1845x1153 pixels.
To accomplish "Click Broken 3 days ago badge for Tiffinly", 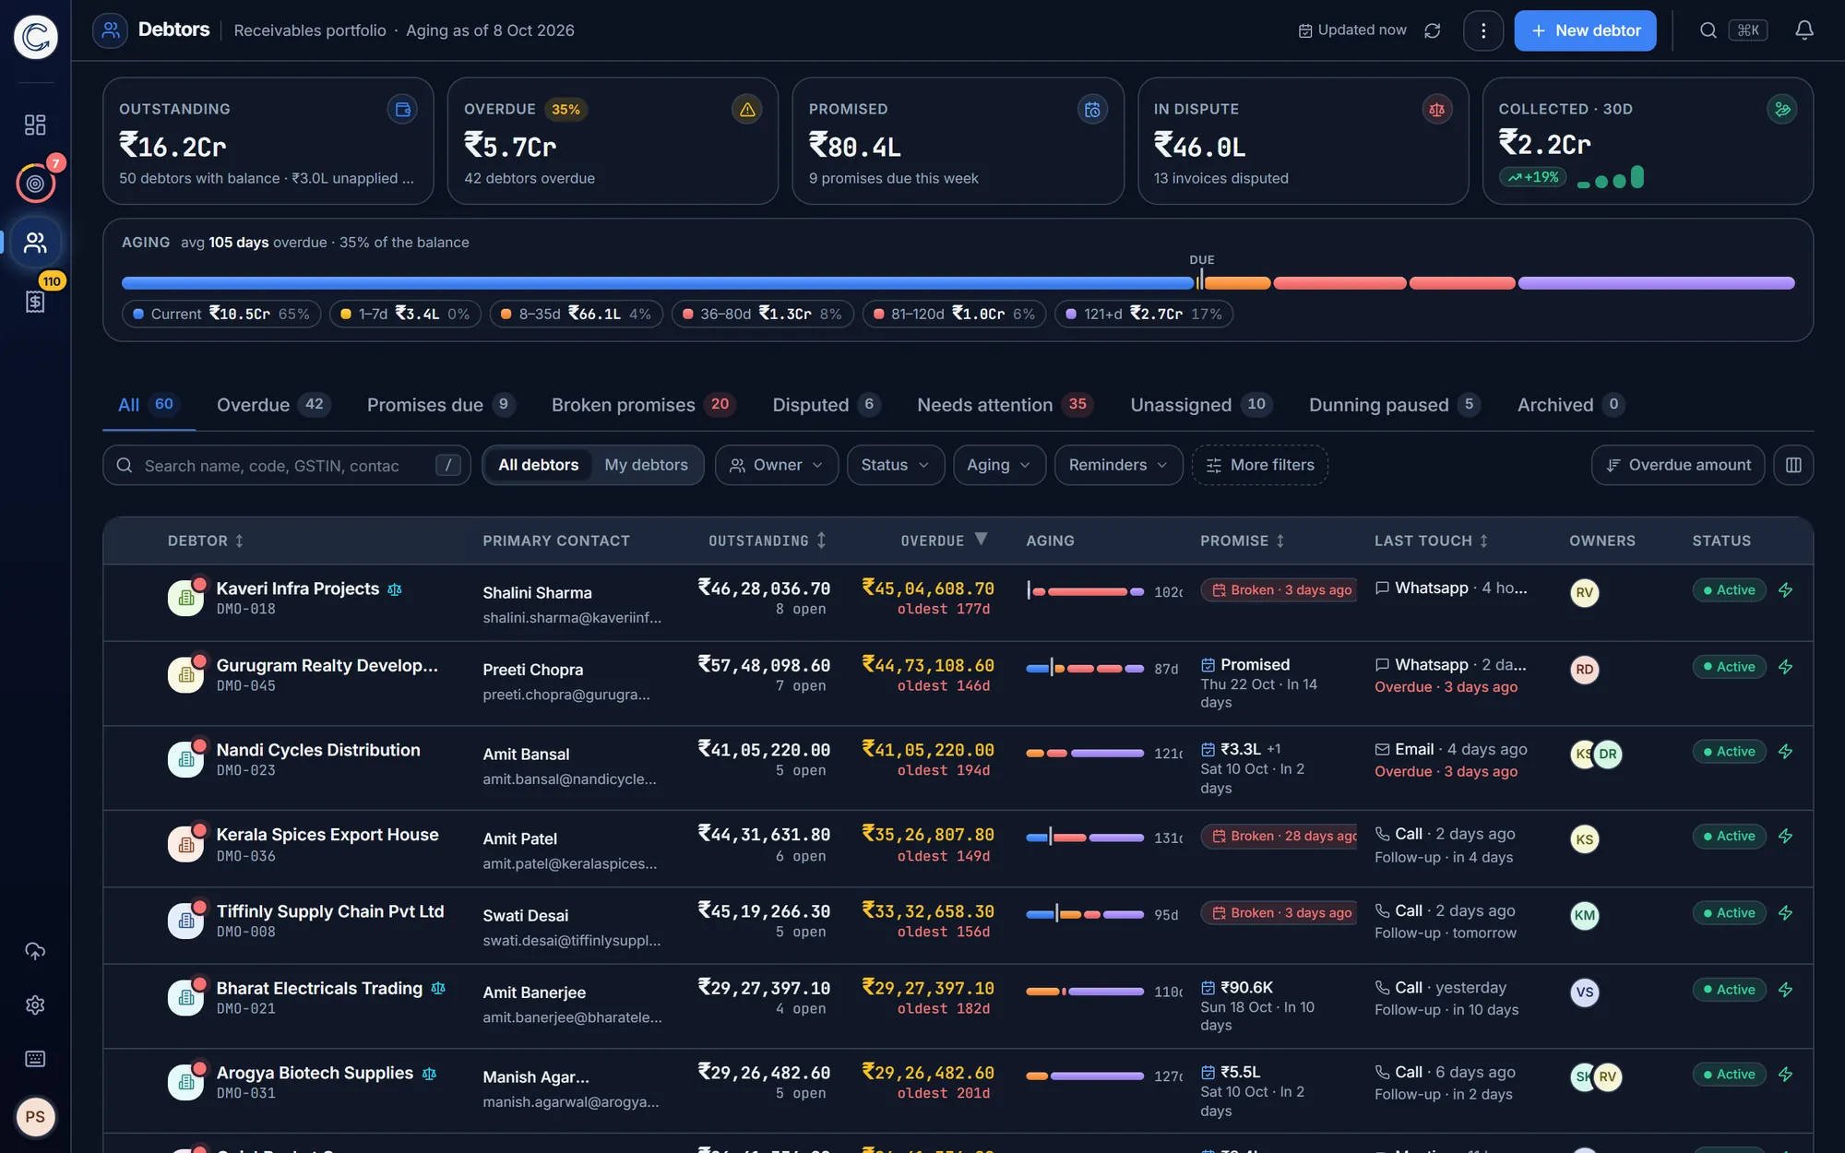I will 1279,912.
